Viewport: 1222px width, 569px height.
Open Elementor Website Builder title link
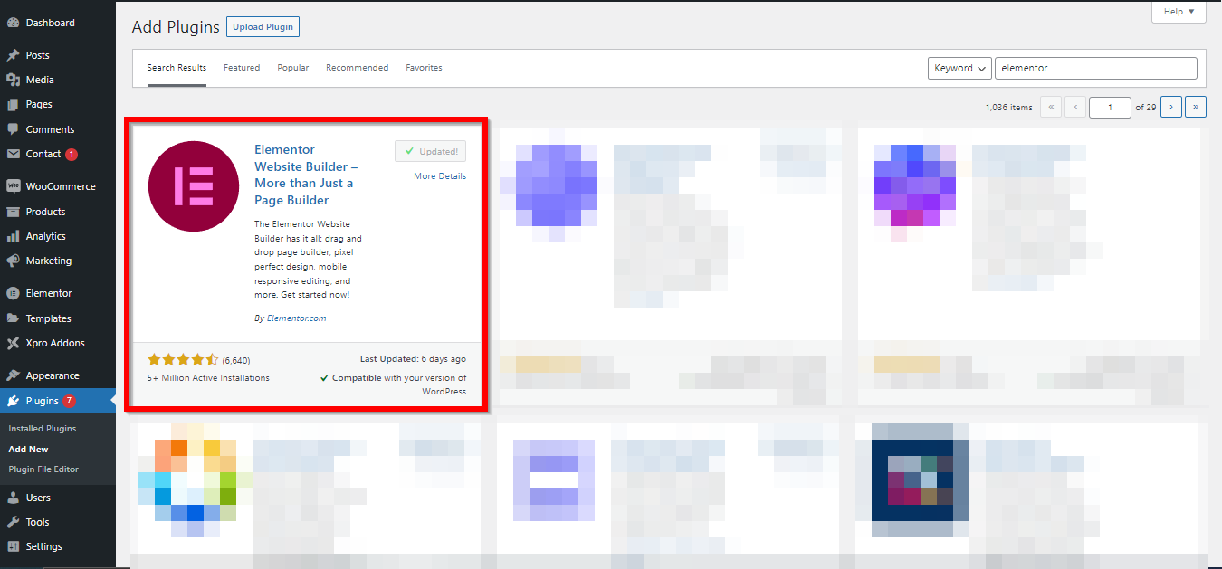click(x=306, y=175)
